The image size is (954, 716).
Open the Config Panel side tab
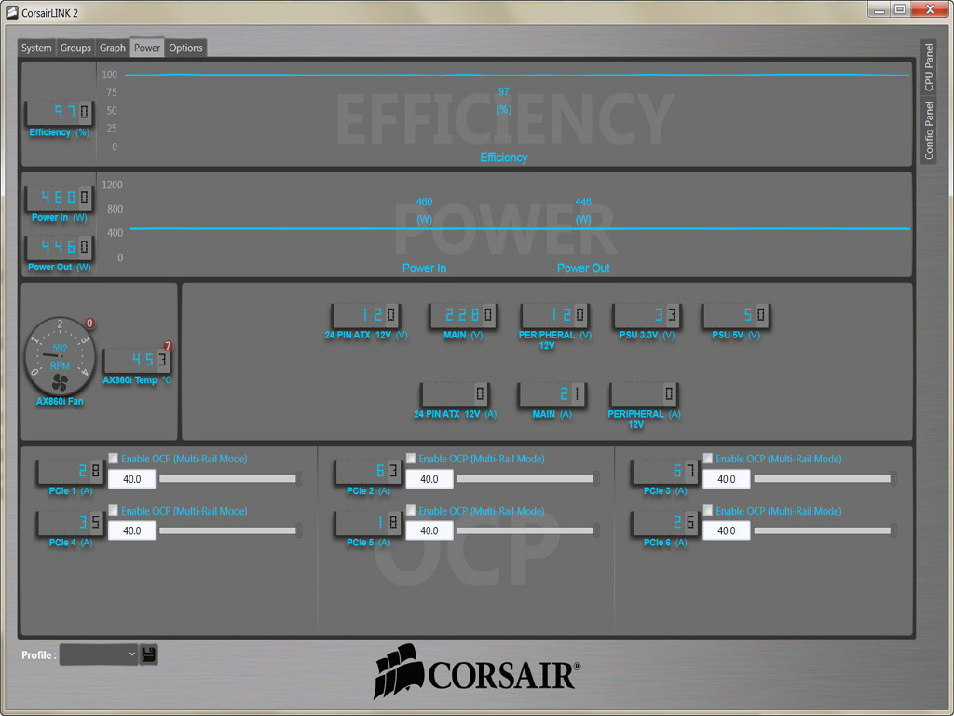pos(929,131)
